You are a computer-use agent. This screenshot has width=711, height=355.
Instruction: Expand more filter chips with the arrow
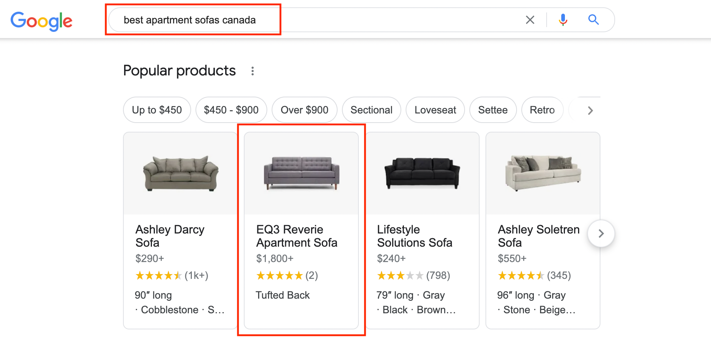590,110
